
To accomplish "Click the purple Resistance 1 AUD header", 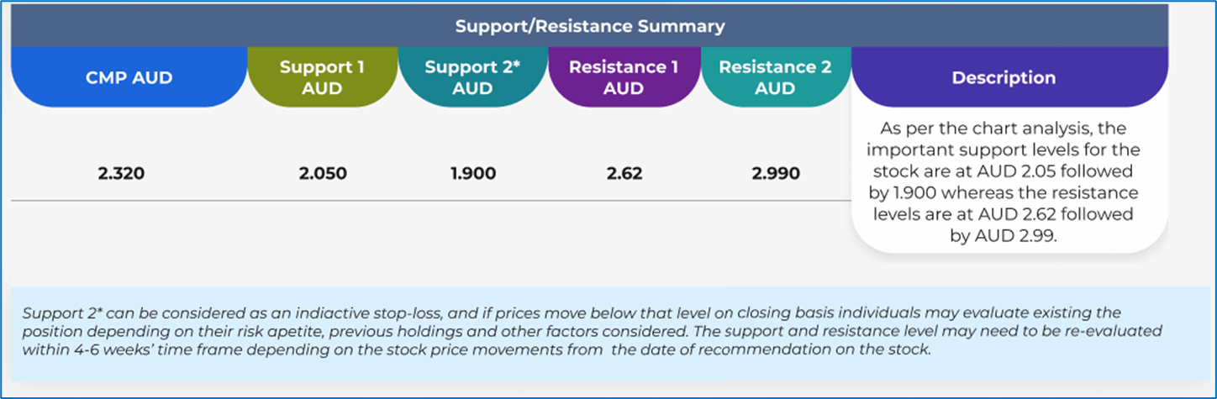I will [x=624, y=77].
